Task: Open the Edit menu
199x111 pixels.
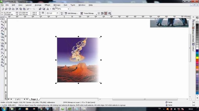Action: click(x=13, y=5)
